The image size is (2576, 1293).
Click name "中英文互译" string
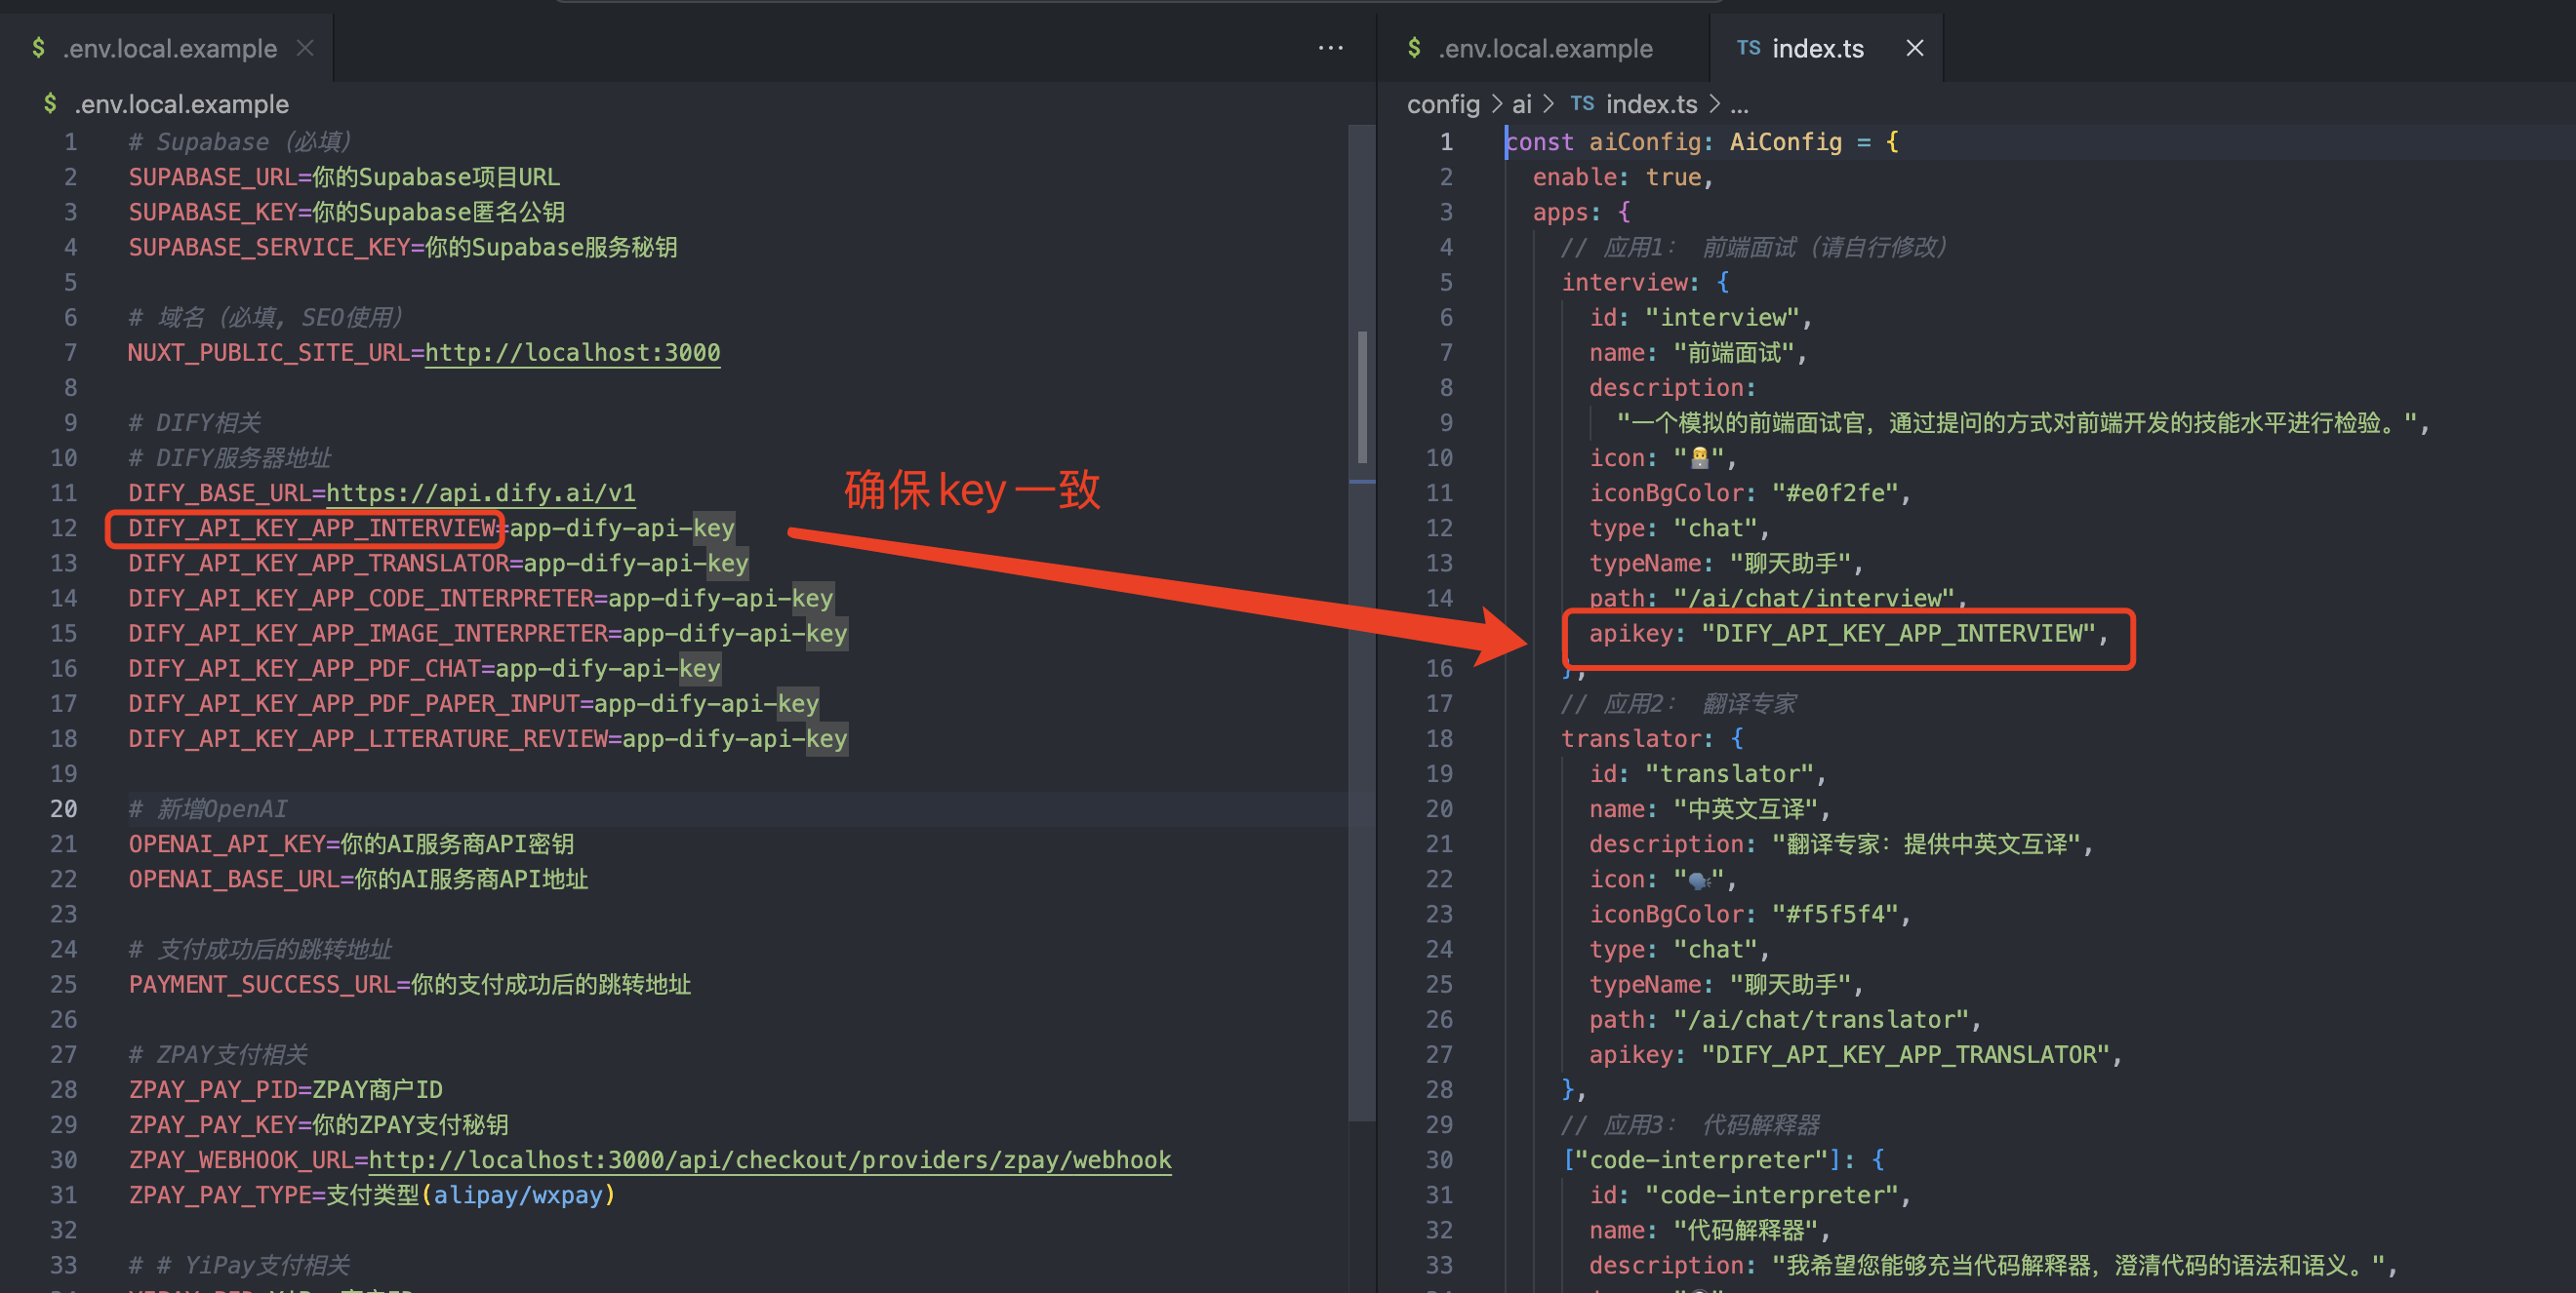click(1746, 808)
